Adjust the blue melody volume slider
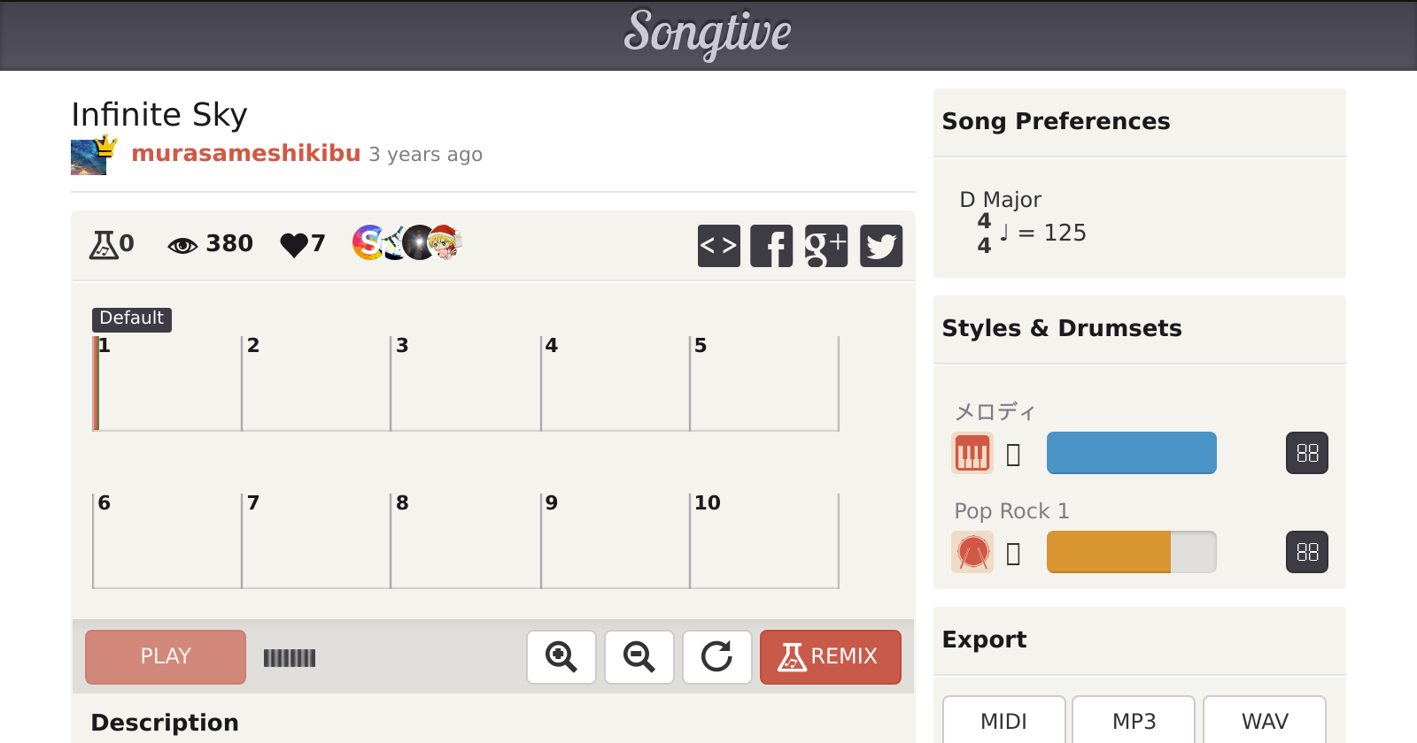The height and width of the screenshot is (743, 1417). pos(1131,453)
